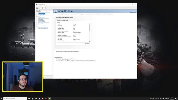Open the notification center icon

coord(176,99)
